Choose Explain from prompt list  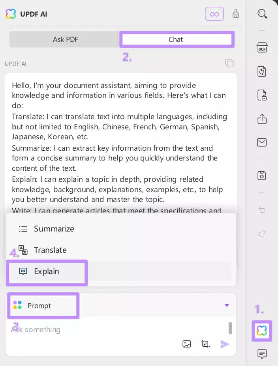coord(121,271)
